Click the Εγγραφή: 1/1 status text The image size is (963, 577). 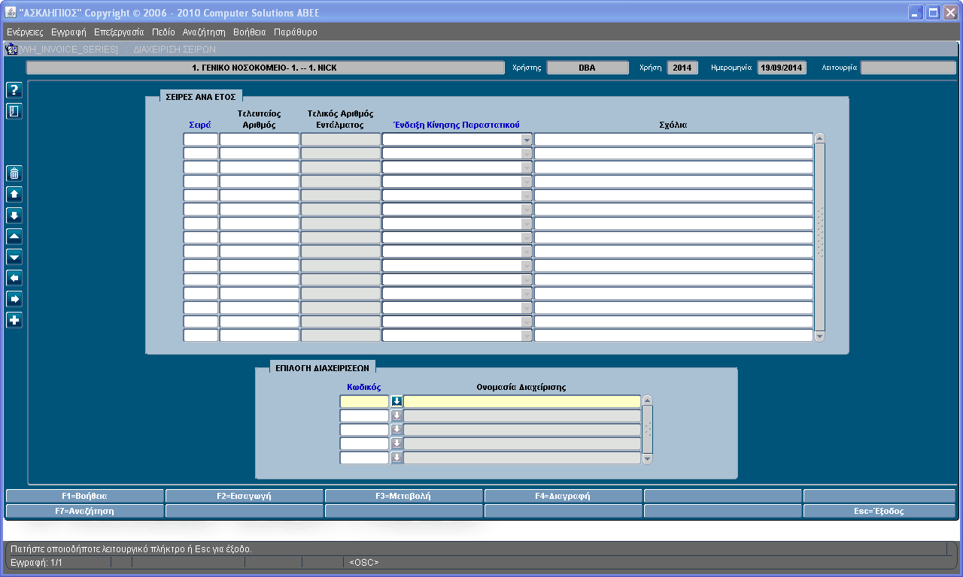point(36,562)
